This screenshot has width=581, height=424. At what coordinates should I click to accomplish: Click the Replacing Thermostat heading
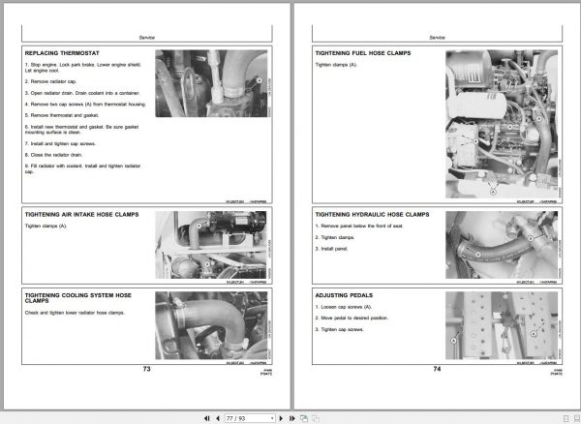coord(62,53)
